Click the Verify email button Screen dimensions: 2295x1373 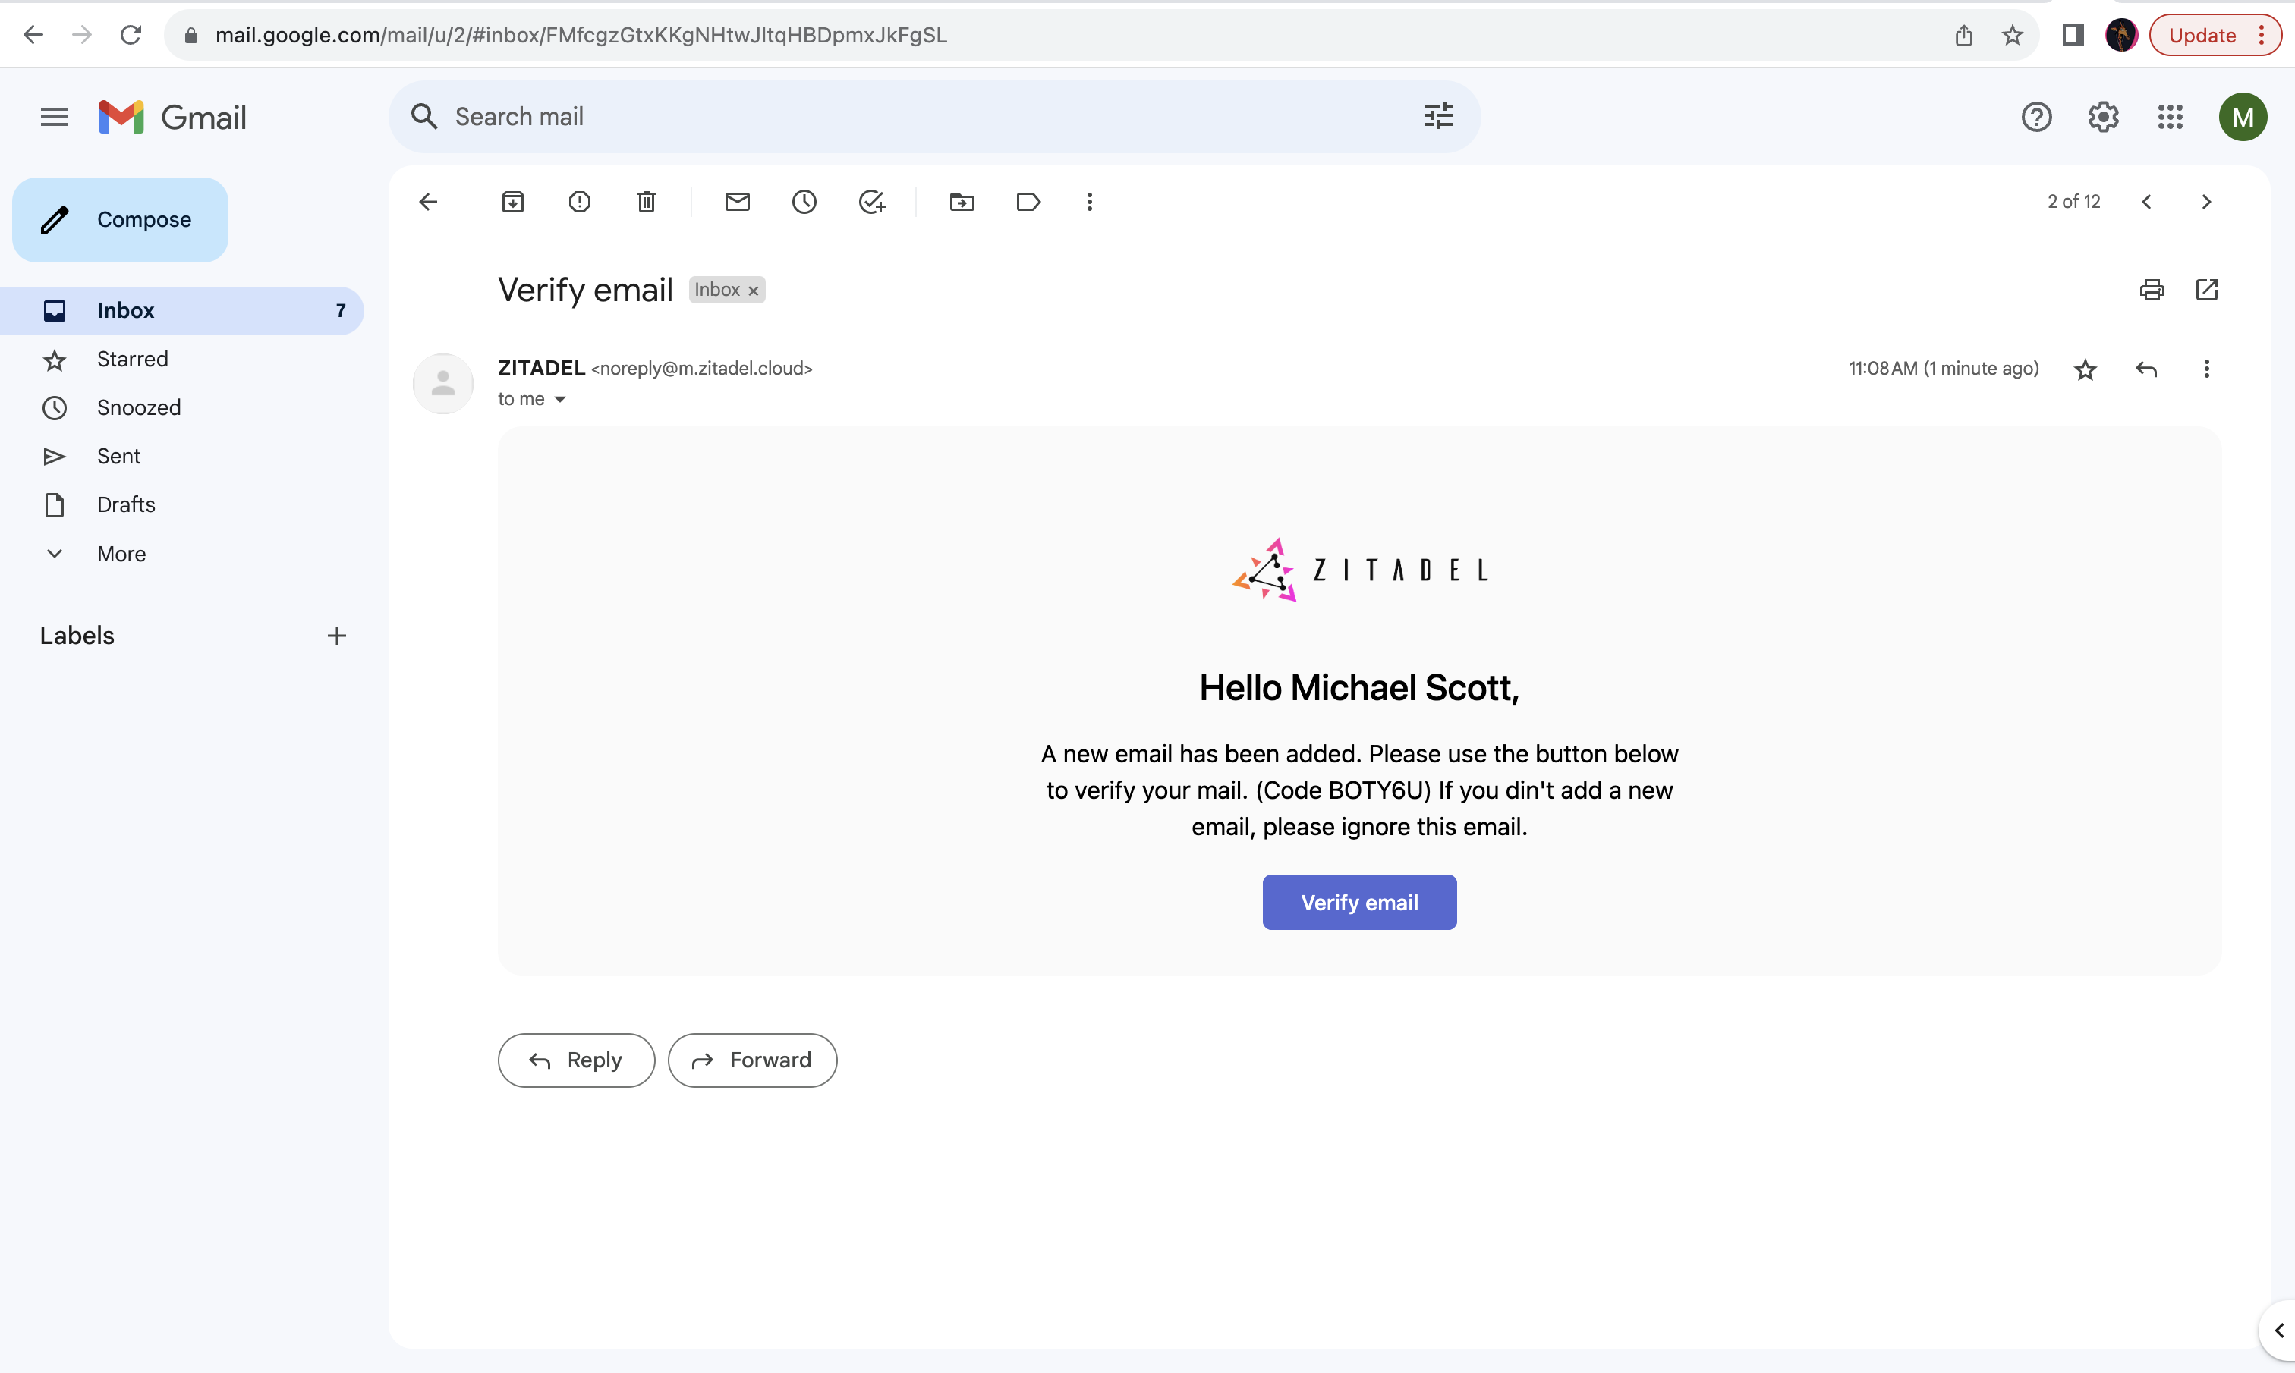point(1358,900)
